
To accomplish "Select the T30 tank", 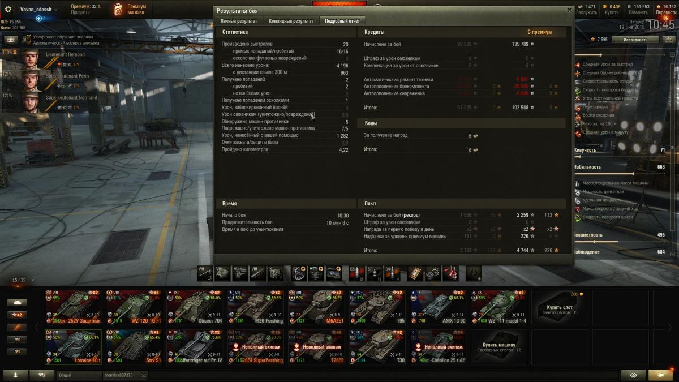I will [377, 347].
